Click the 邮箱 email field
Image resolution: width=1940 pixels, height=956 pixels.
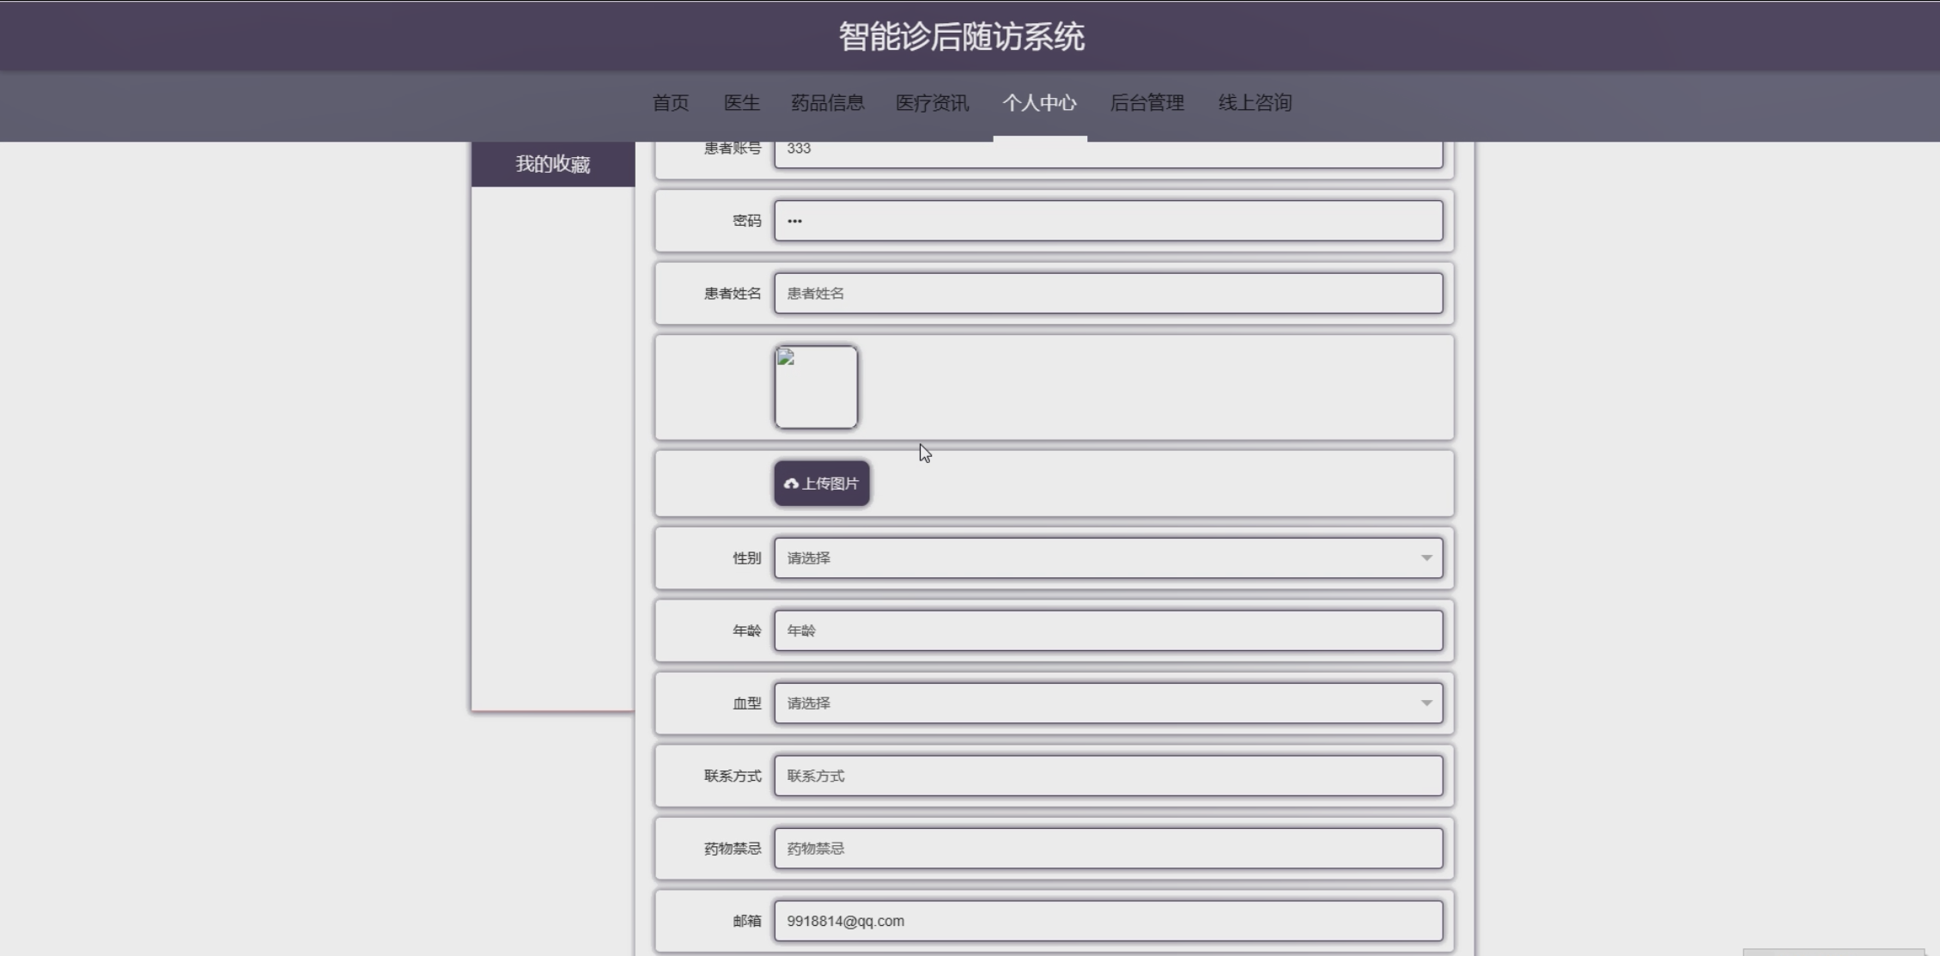pyautogui.click(x=1108, y=921)
